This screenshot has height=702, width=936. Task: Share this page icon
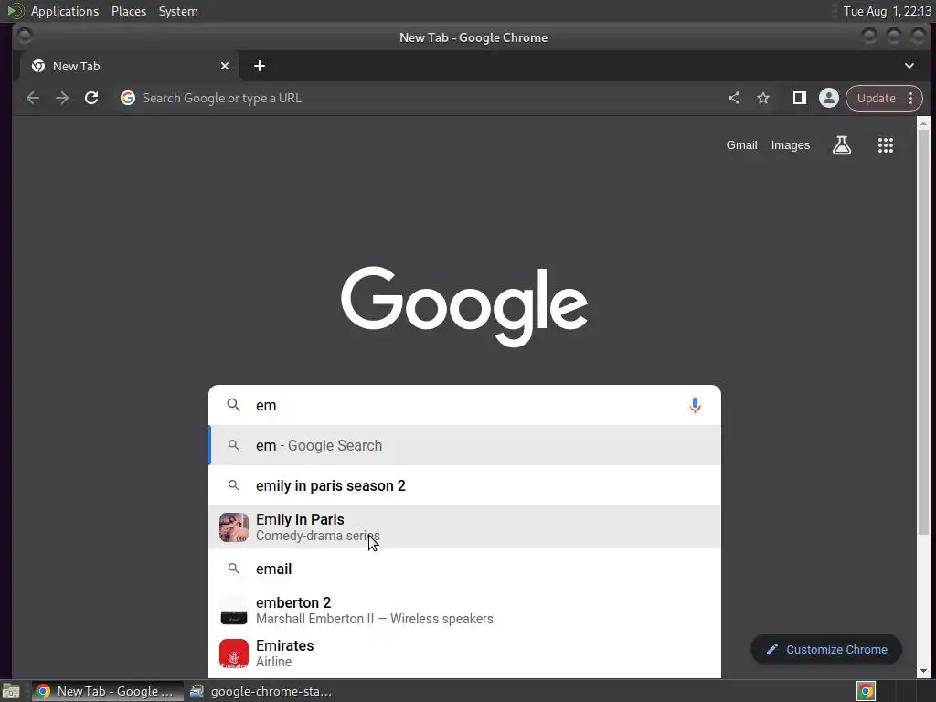pos(734,98)
